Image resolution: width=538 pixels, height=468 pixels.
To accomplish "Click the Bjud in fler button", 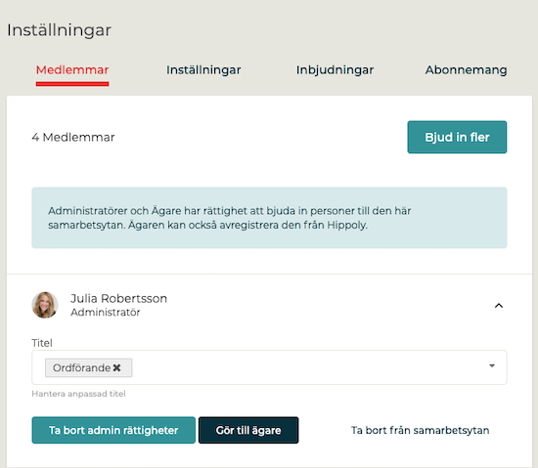I will point(457,137).
